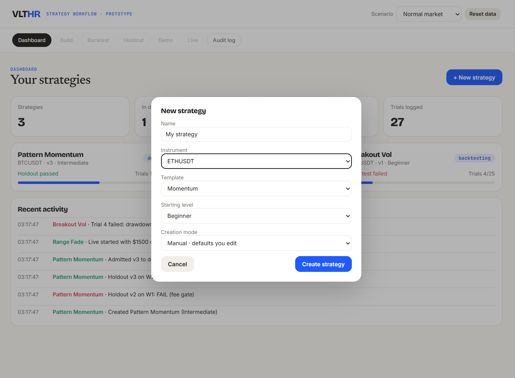The image size is (515, 378).
Task: Cancel the New strategy dialog
Action: click(x=178, y=264)
